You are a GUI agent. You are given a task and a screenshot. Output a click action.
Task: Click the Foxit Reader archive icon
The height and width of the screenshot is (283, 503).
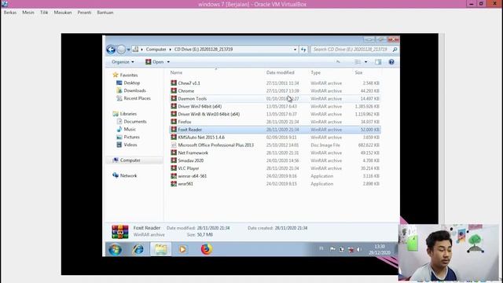pos(174,130)
